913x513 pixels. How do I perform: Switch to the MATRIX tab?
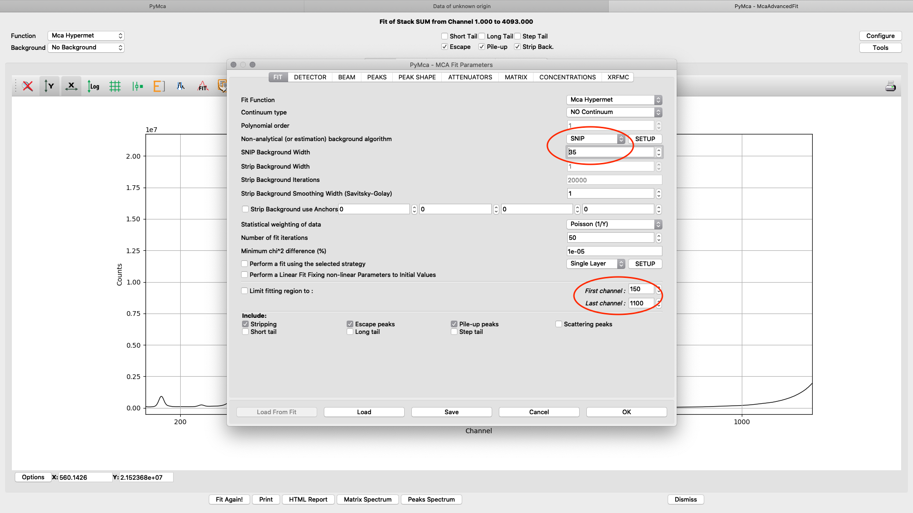(516, 77)
